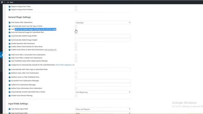Click Failed Form Submission Message input
Image resolution: width=203 pixels, height=114 pixels.
point(103,85)
